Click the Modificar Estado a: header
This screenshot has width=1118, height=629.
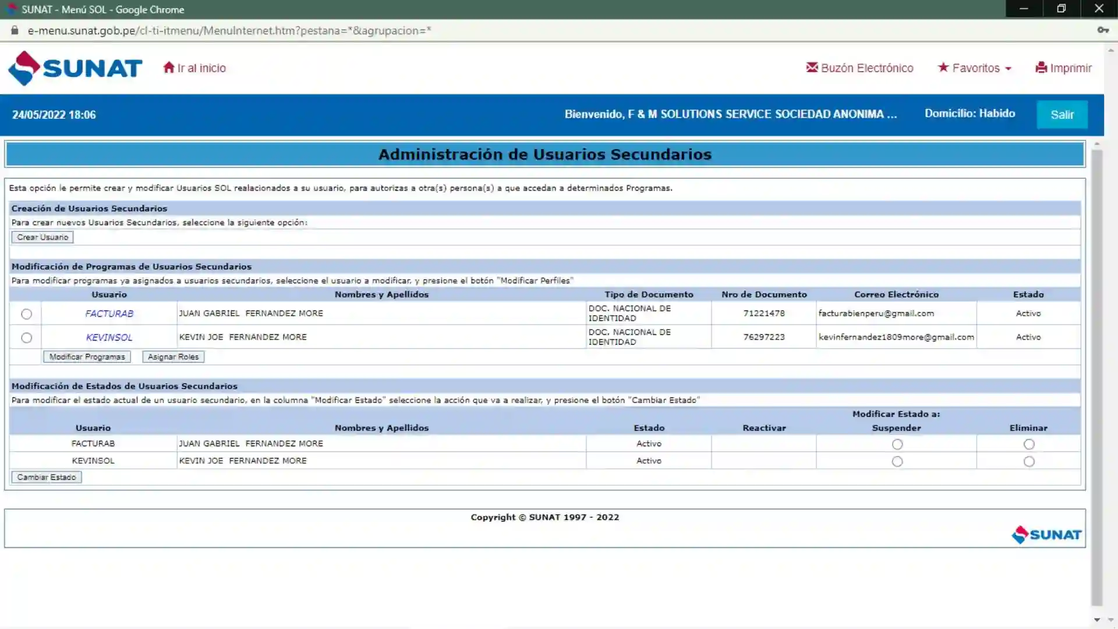point(896,414)
